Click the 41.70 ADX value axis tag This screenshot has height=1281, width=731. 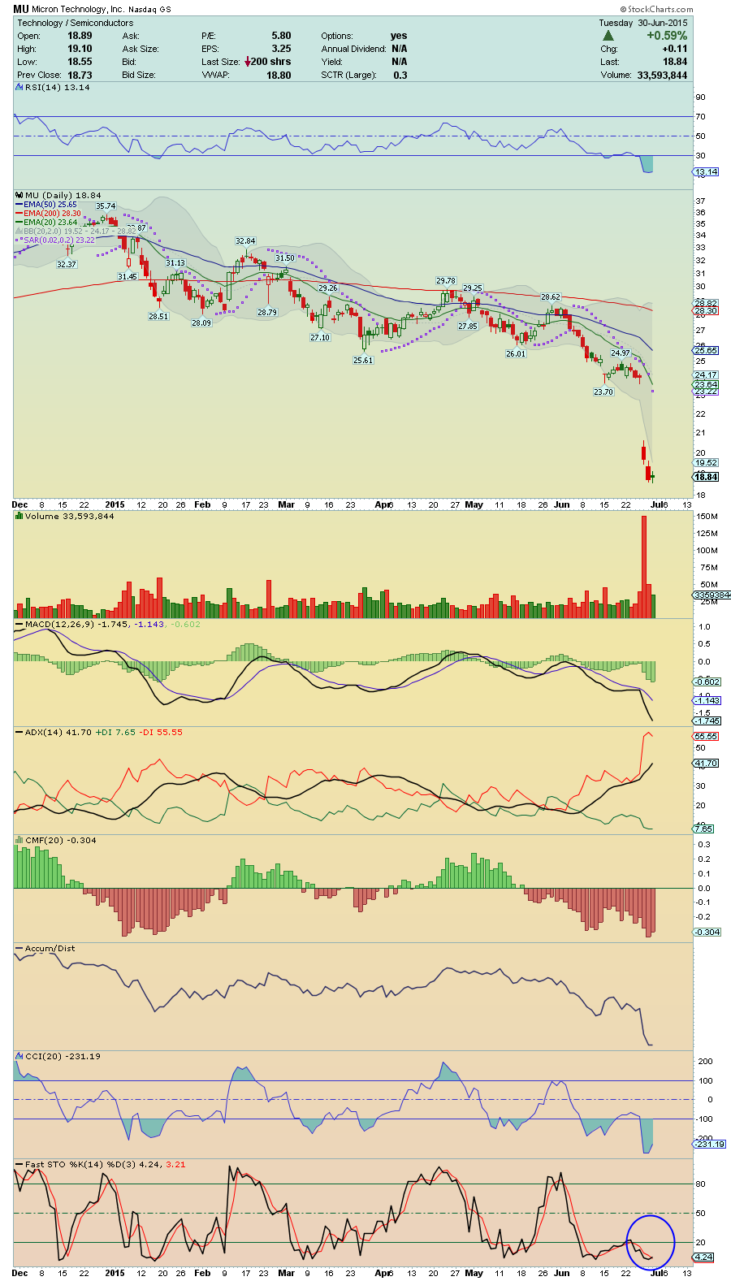click(706, 764)
